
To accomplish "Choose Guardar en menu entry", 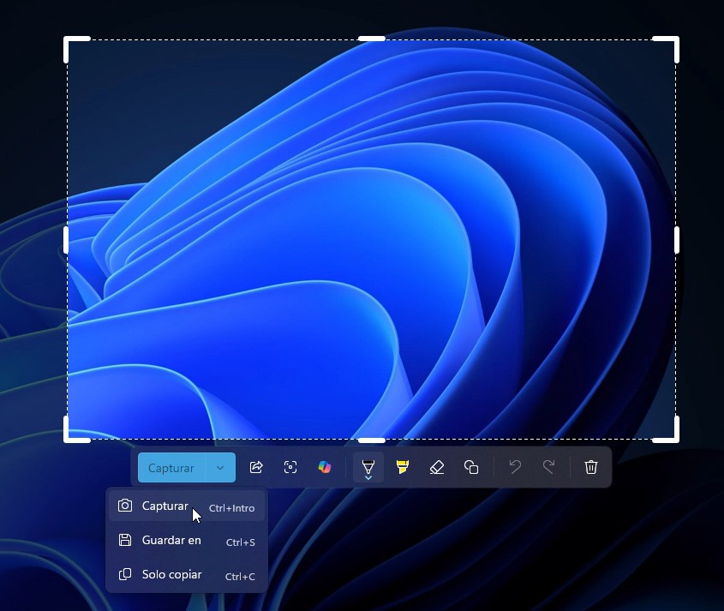I will pyautogui.click(x=187, y=541).
